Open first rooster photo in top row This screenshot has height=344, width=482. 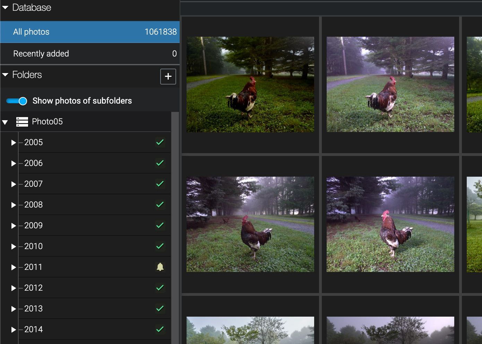coord(250,85)
